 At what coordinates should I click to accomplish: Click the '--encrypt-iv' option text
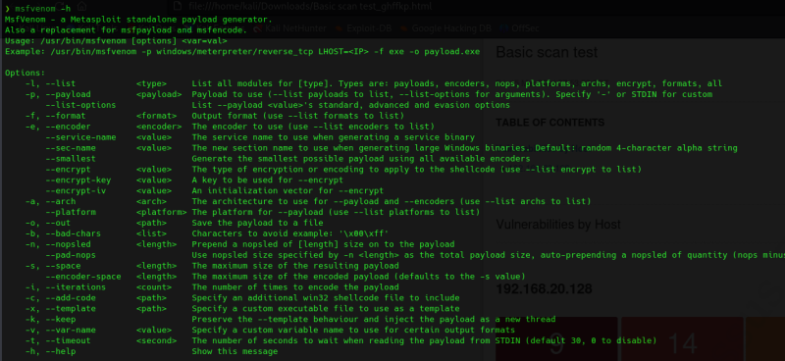coord(76,190)
